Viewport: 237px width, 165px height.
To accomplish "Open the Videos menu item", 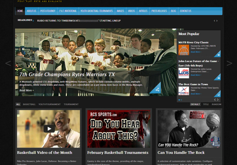I will (x=131, y=11).
